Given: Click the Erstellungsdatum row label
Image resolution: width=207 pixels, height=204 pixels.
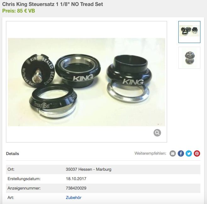Looking at the screenshot, I should tap(24, 179).
